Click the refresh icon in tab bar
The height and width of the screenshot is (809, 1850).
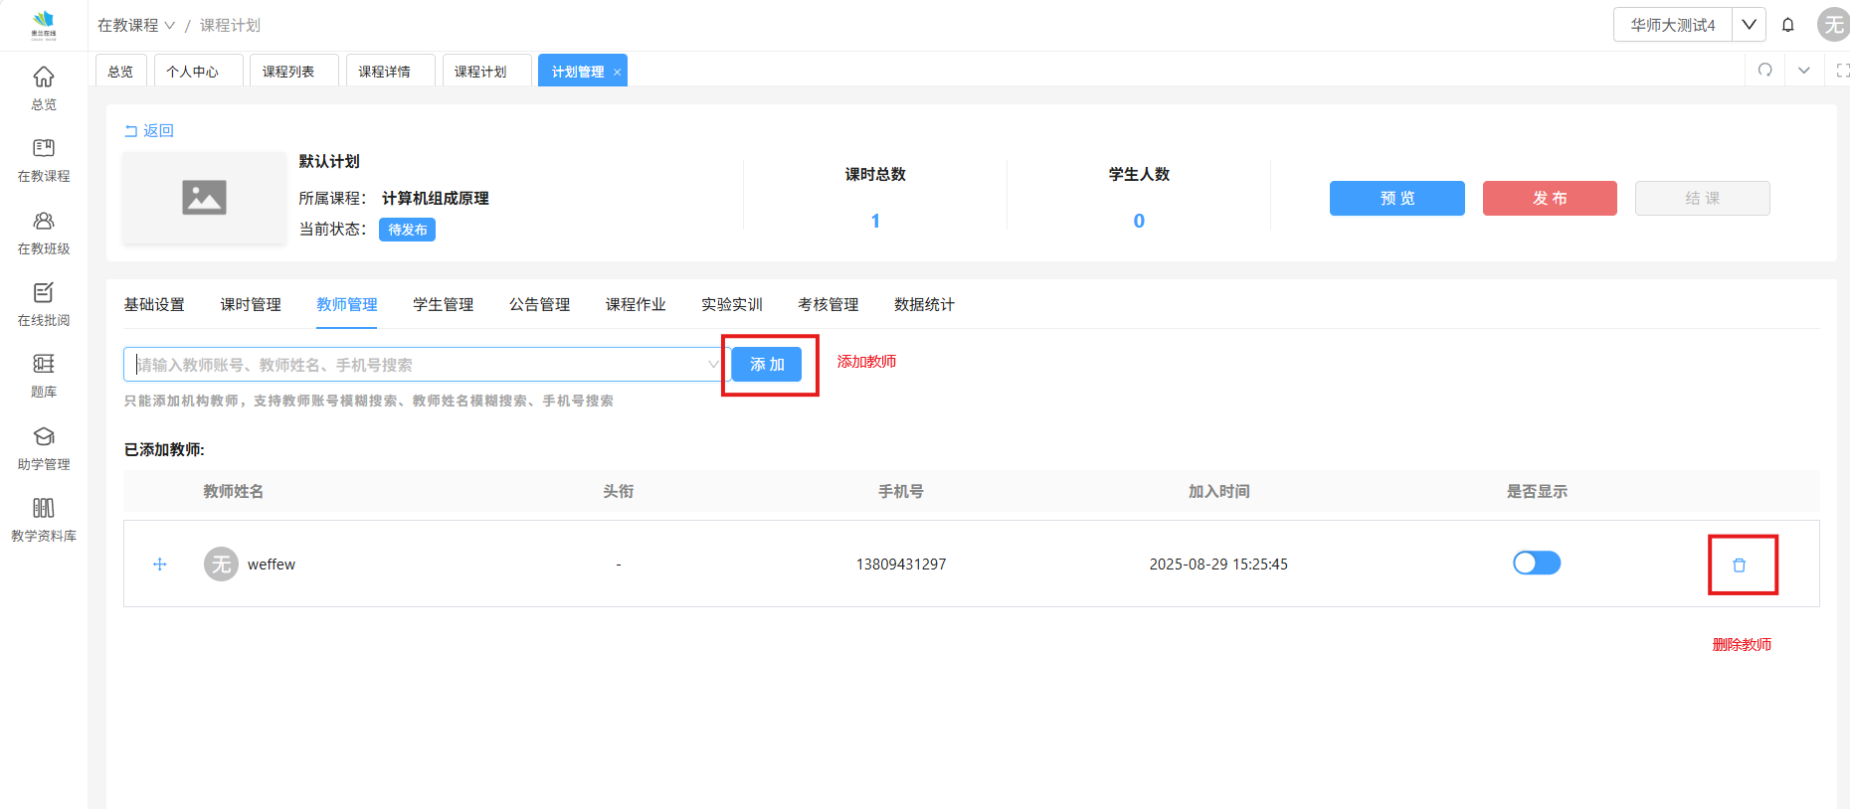tap(1764, 71)
